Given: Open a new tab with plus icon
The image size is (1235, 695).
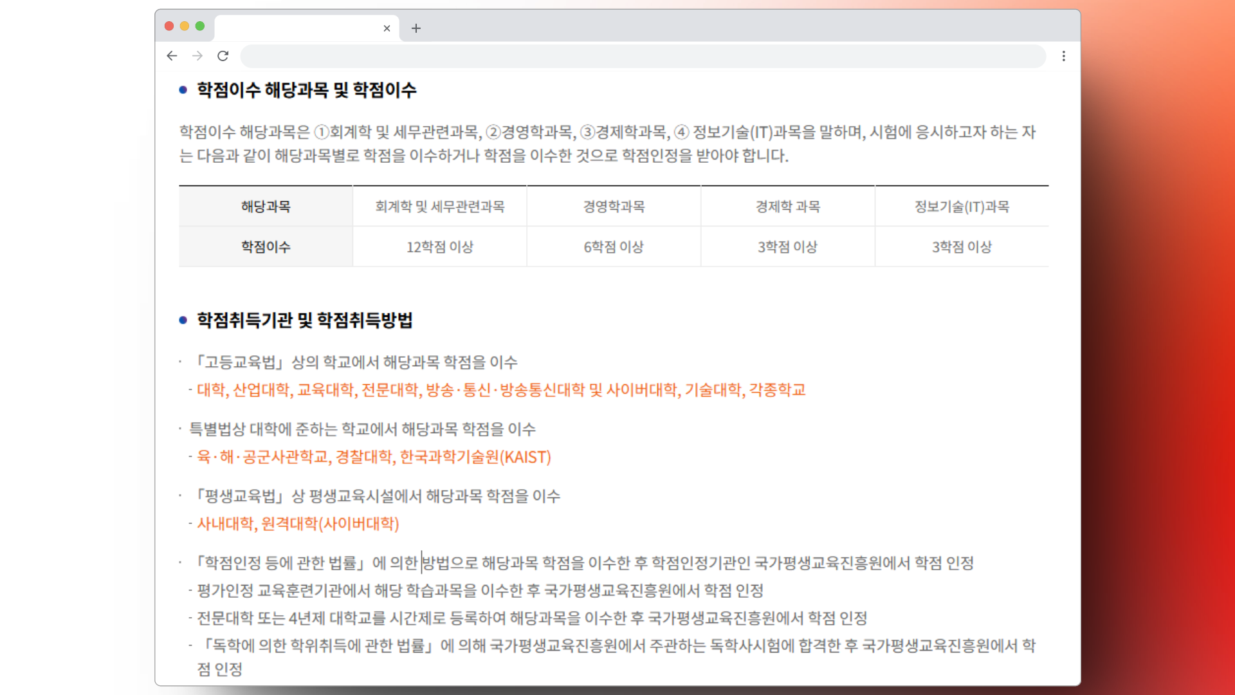Looking at the screenshot, I should (416, 28).
